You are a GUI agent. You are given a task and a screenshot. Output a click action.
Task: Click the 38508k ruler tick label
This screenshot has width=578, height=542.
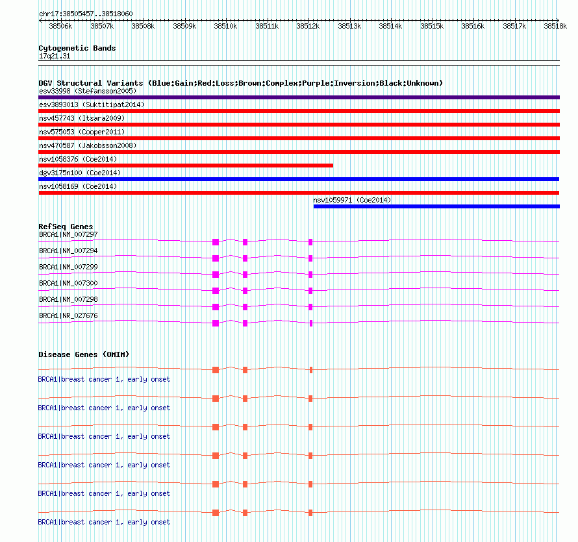143,26
